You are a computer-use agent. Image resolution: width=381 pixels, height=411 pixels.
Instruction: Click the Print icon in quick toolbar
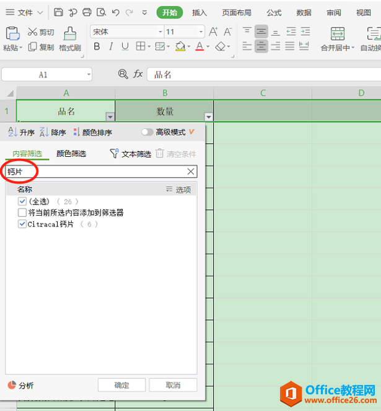click(x=87, y=12)
